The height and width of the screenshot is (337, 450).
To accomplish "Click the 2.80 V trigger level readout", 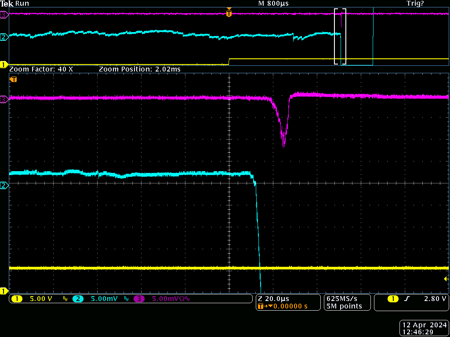I will 435,299.
